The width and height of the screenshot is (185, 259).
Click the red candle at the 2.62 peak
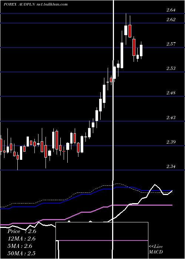(130, 31)
